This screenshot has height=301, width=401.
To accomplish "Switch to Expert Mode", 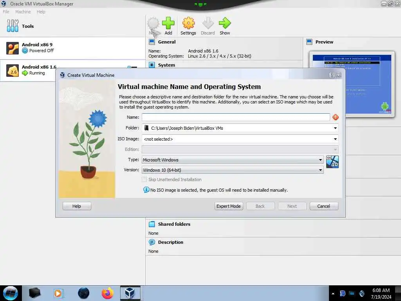I will (229, 206).
